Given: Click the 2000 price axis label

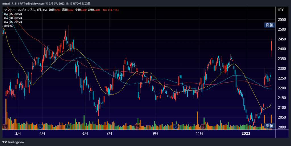Looking at the screenshot, I should coord(282,127).
